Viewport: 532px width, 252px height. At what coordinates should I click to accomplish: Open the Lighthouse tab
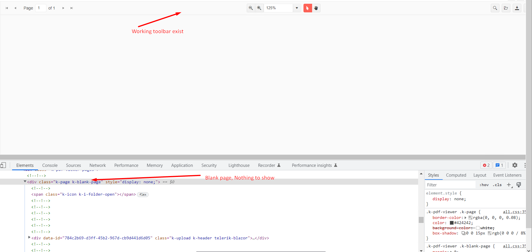(x=239, y=165)
